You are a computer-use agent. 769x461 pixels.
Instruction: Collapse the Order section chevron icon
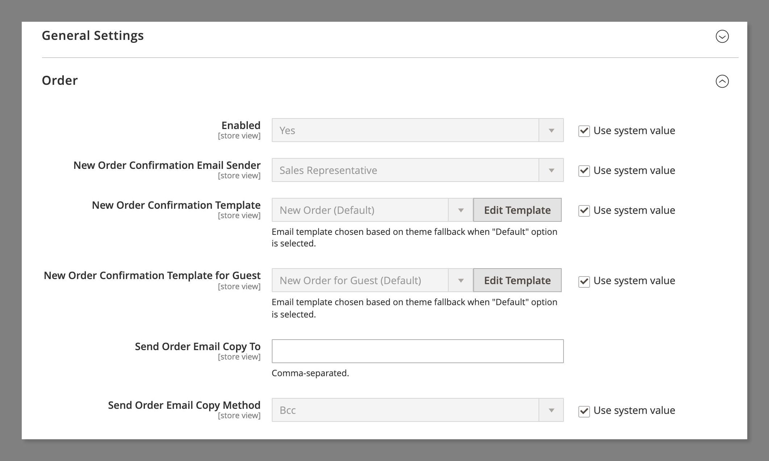coord(722,81)
